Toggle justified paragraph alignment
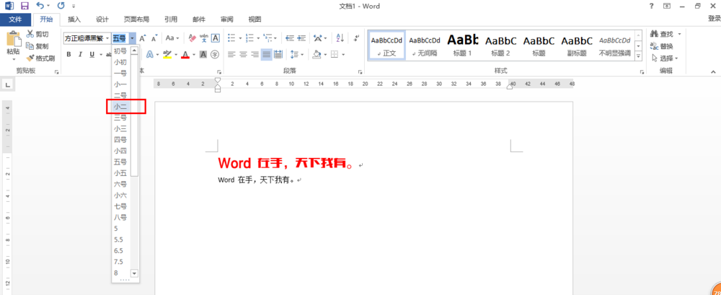Viewport: 721px width, 295px height. pyautogui.click(x=267, y=55)
